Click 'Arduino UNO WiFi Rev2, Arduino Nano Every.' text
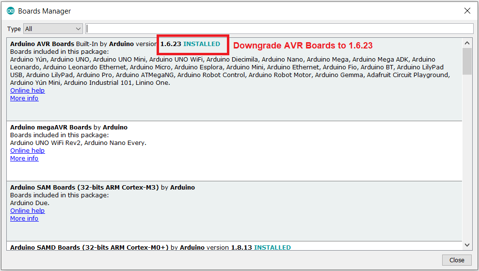Image resolution: width=479 pixels, height=271 pixels. (x=78, y=143)
